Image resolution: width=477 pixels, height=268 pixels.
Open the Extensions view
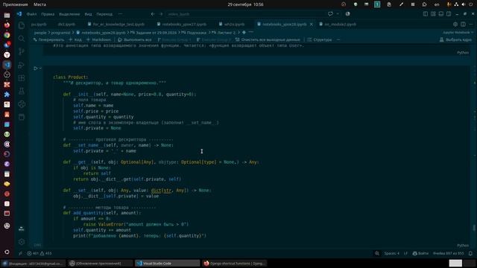click(x=22, y=78)
